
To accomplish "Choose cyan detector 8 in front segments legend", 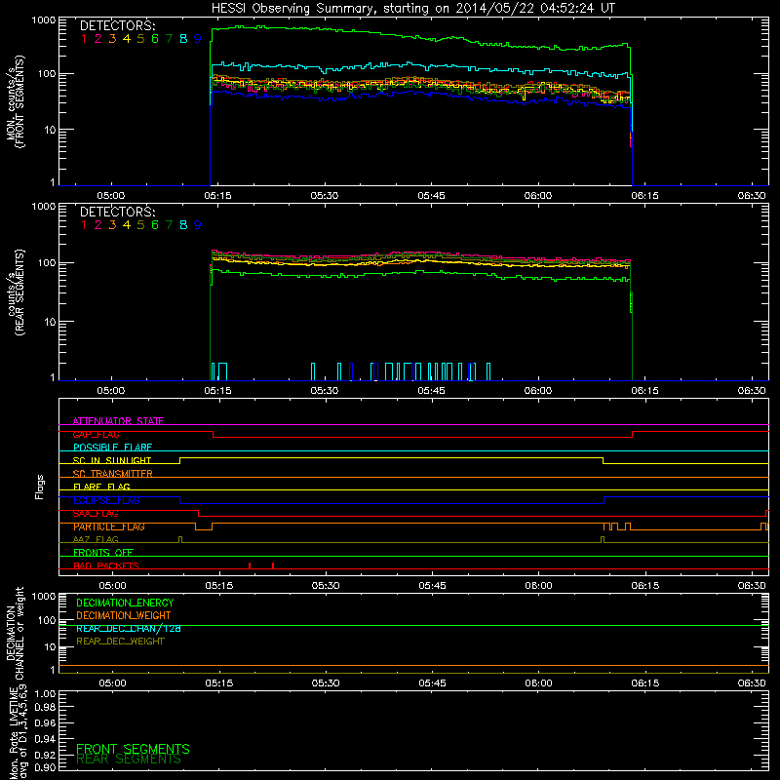I will point(183,39).
